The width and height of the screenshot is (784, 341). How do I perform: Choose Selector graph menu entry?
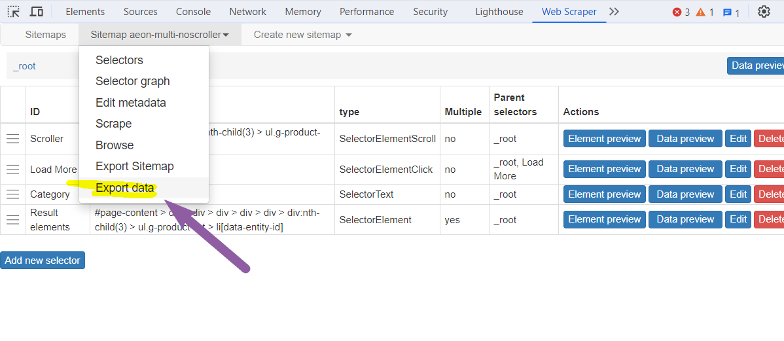132,81
